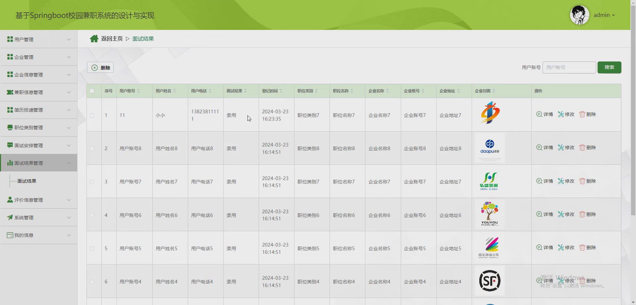Click 详情 link in row 4
The image size is (636, 305).
pos(548,214)
